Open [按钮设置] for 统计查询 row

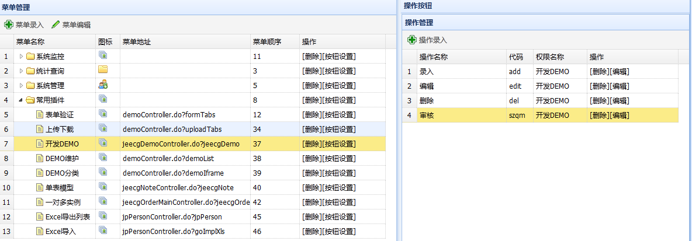click(x=339, y=71)
